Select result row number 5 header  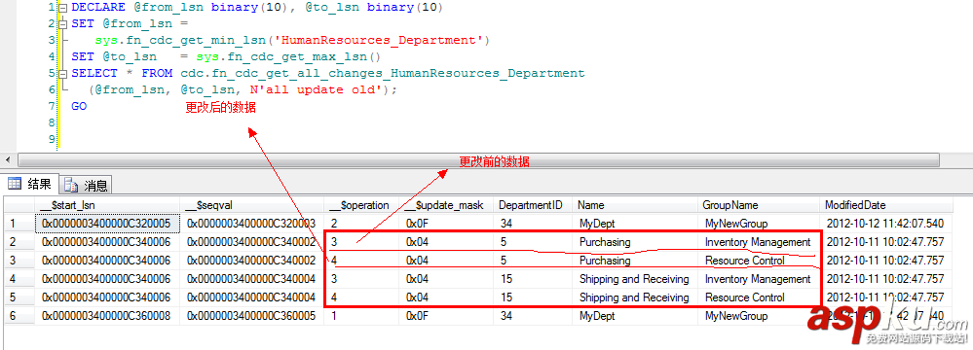coord(19,297)
